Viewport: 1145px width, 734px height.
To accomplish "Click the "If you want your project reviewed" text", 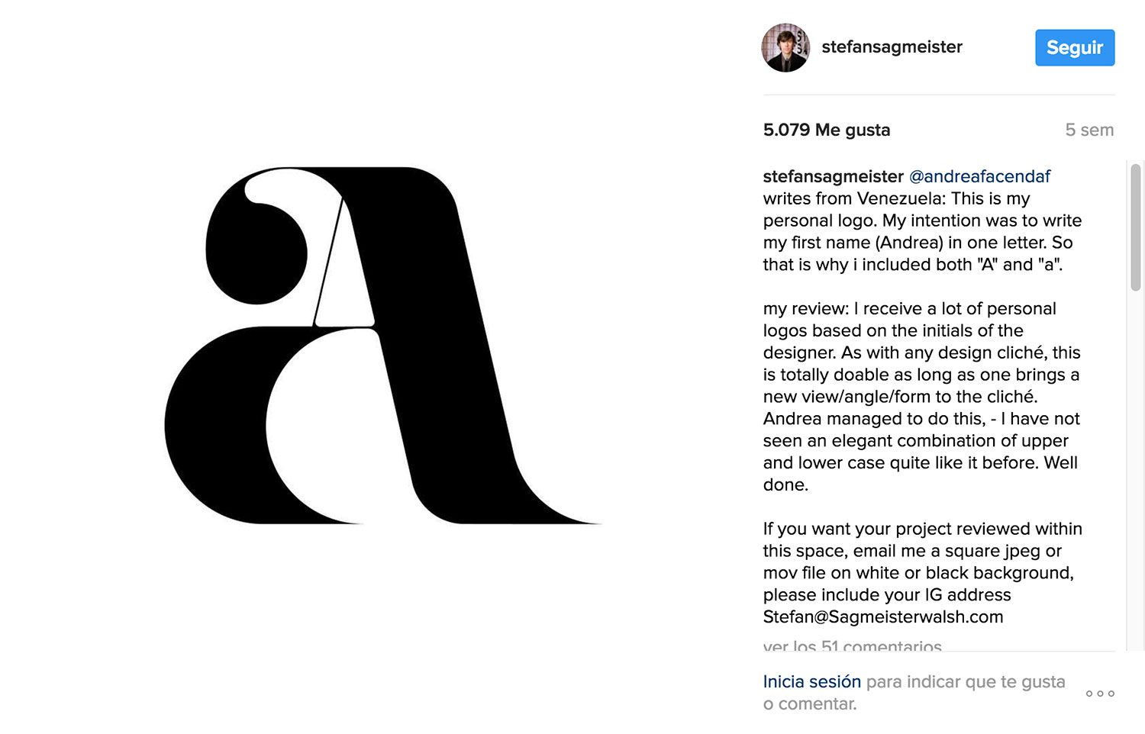I will pos(922,529).
